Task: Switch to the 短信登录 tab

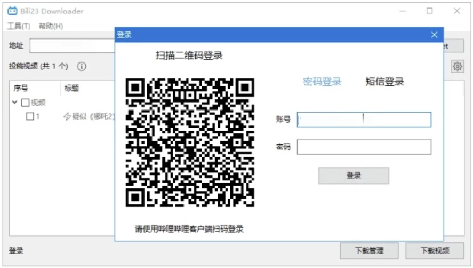Action: coord(384,82)
